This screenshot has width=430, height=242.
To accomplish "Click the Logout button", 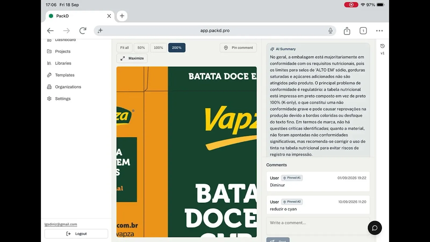I will tap(76, 234).
